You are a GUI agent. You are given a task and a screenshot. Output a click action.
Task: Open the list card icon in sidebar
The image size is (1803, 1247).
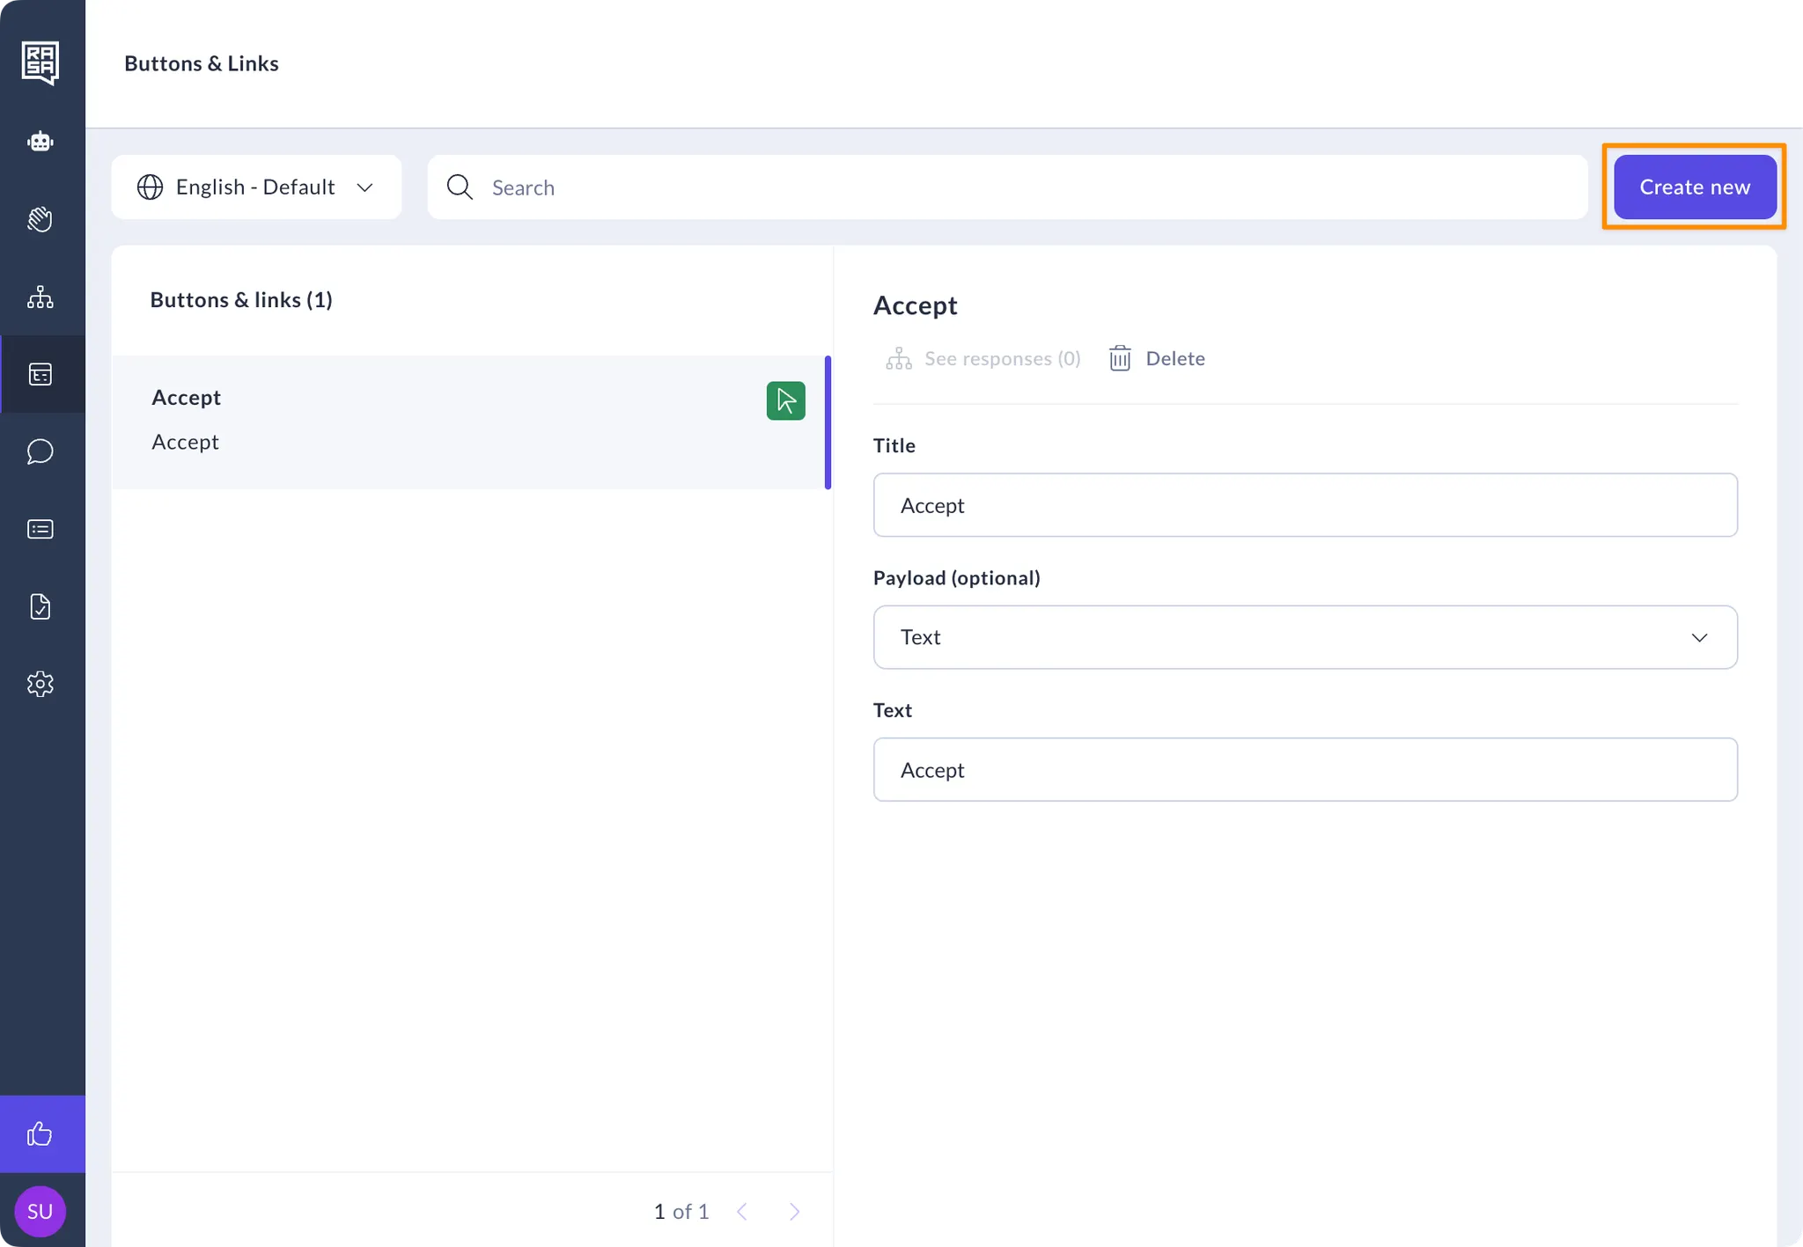40,529
